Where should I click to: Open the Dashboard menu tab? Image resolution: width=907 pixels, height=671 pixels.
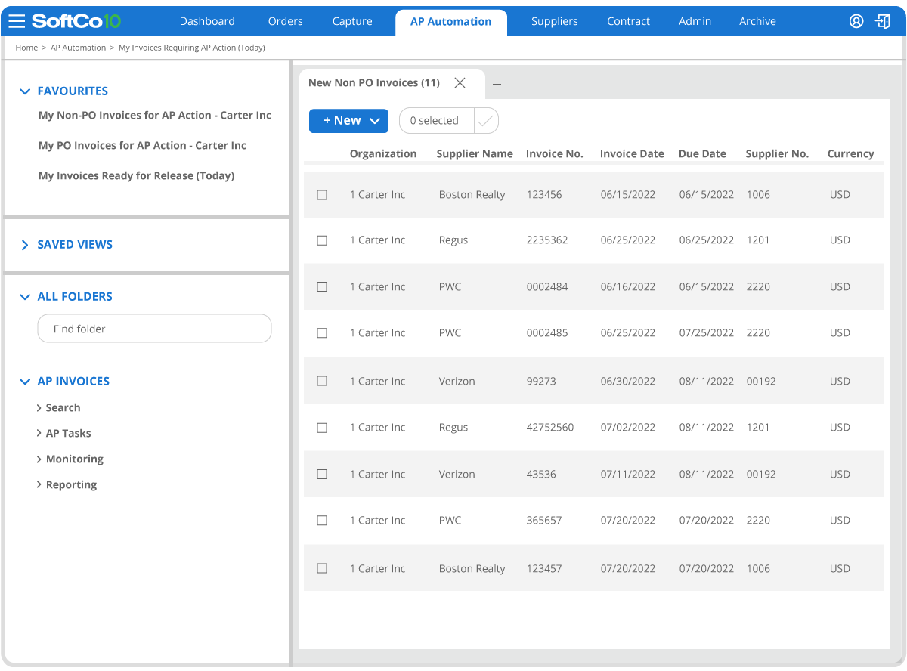tap(207, 21)
